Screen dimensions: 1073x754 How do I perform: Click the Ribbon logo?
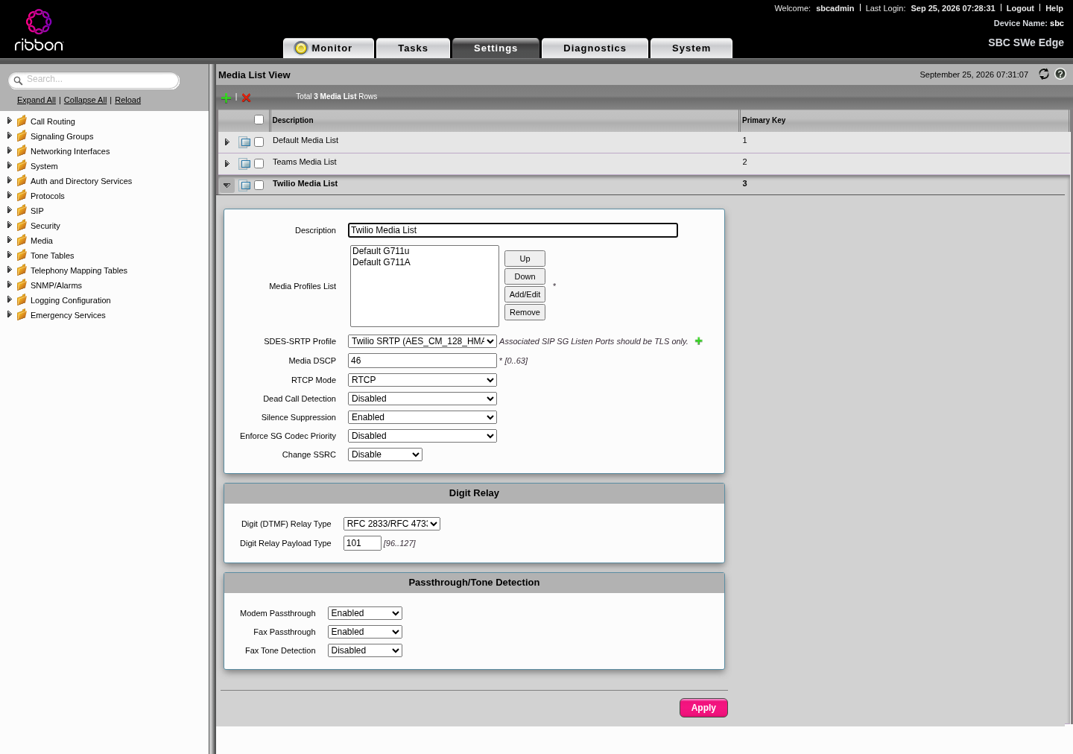pyautogui.click(x=39, y=30)
